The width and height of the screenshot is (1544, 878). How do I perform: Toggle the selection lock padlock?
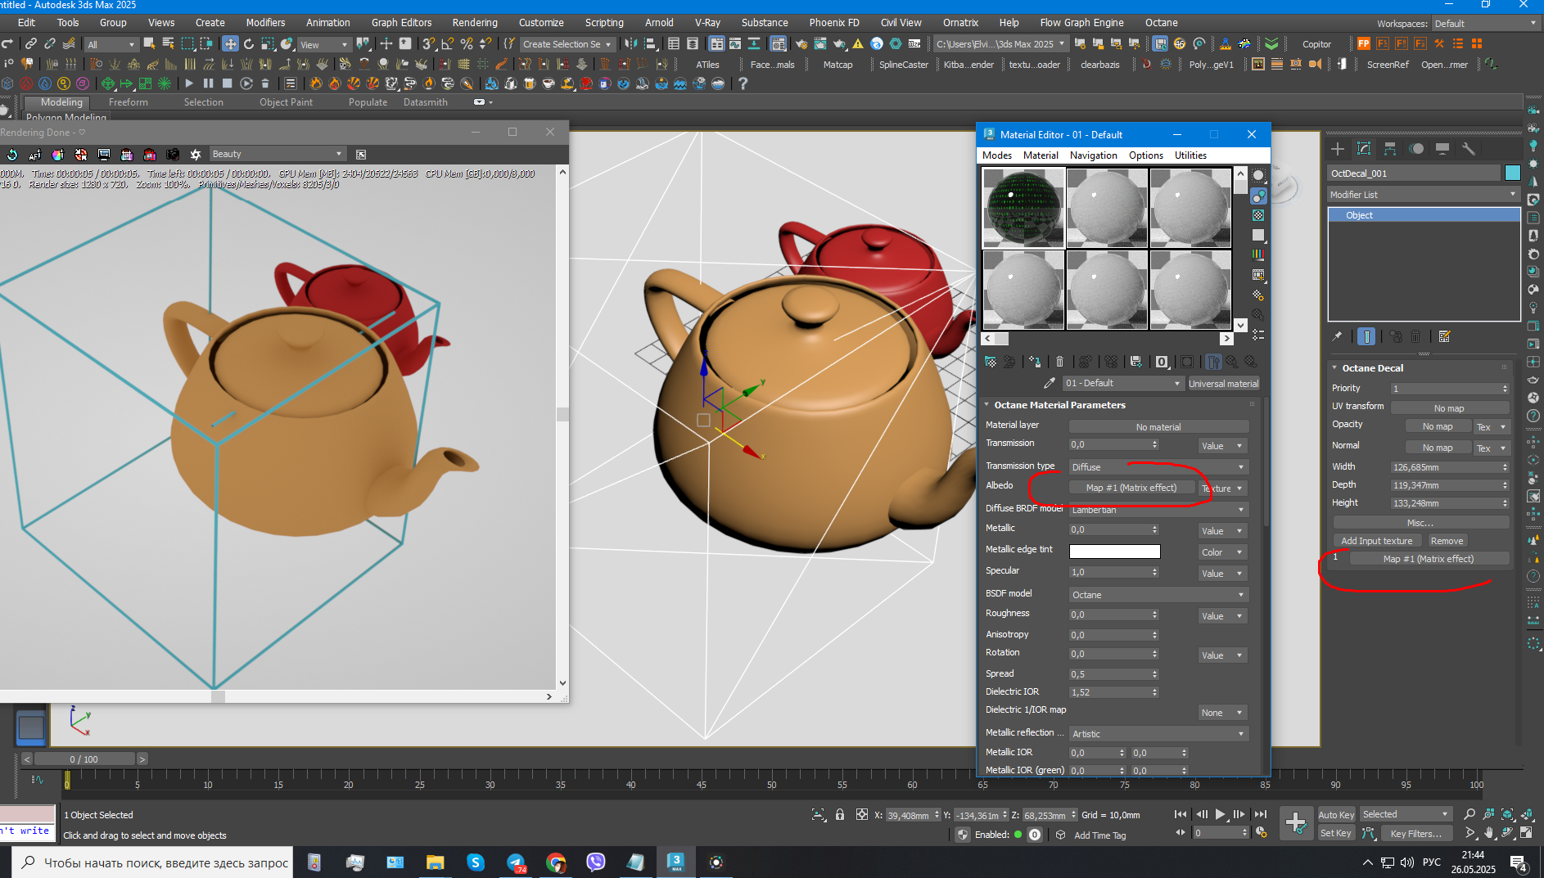coord(840,815)
